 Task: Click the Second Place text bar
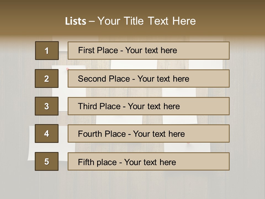[149, 78]
